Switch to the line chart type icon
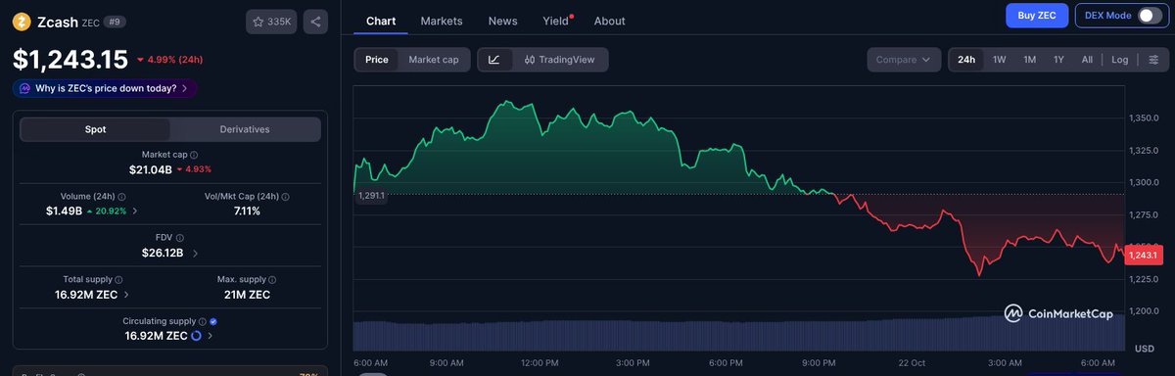This screenshot has height=376, width=1175. click(494, 60)
